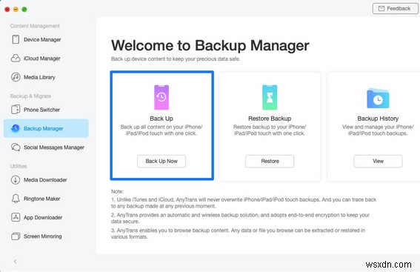
Task: Click the Utilities section label
Action: tap(19, 166)
